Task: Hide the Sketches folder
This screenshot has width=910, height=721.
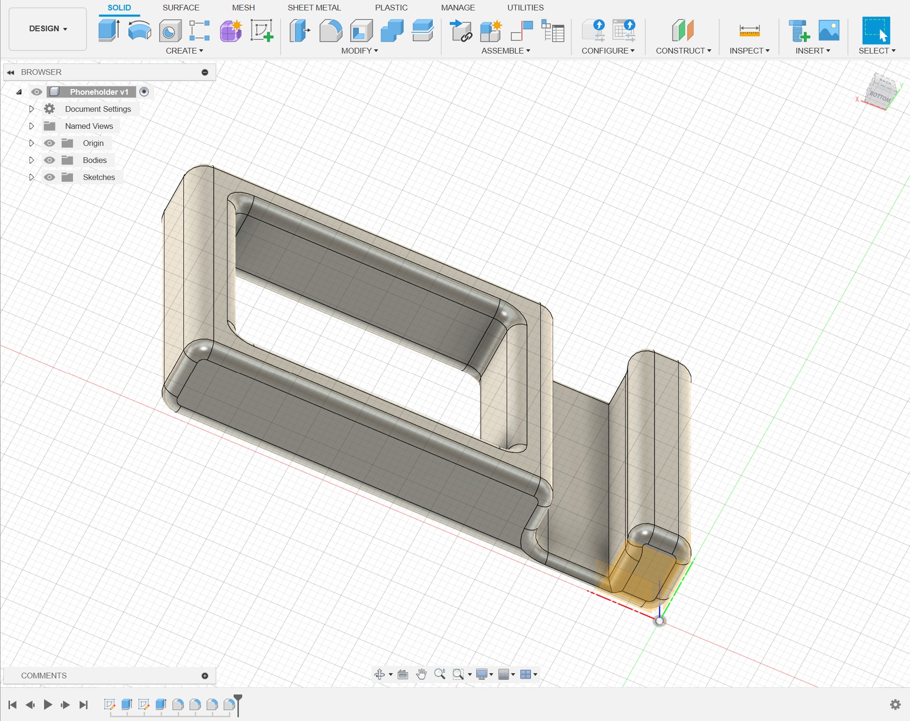Action: pyautogui.click(x=49, y=177)
